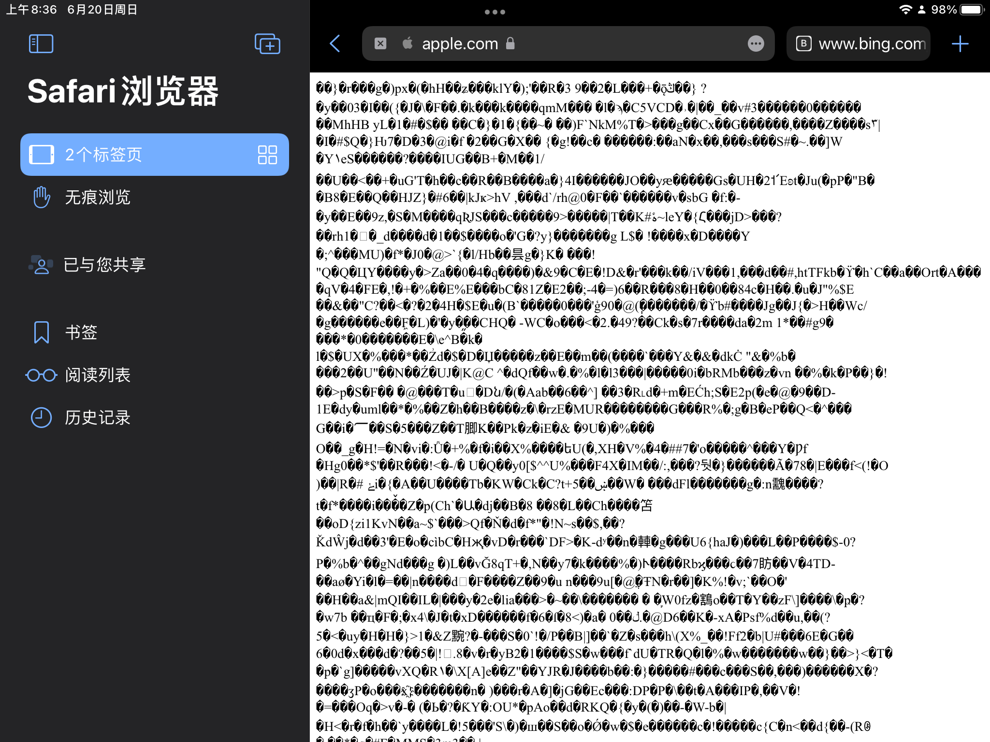Tap the new tab group icon
Screen dimensions: 990x742
point(267,44)
